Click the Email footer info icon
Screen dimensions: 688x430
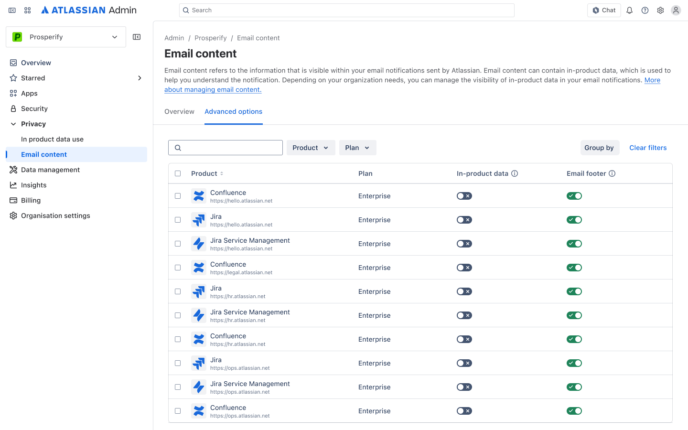[x=612, y=173]
